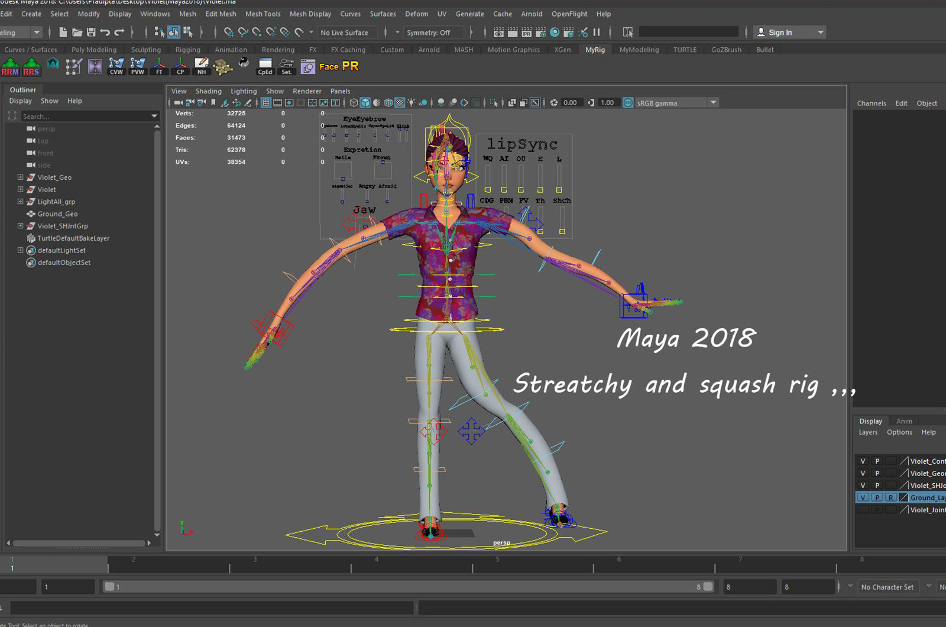Expand the LightAll_grp node
Image resolution: width=946 pixels, height=627 pixels.
pos(21,202)
